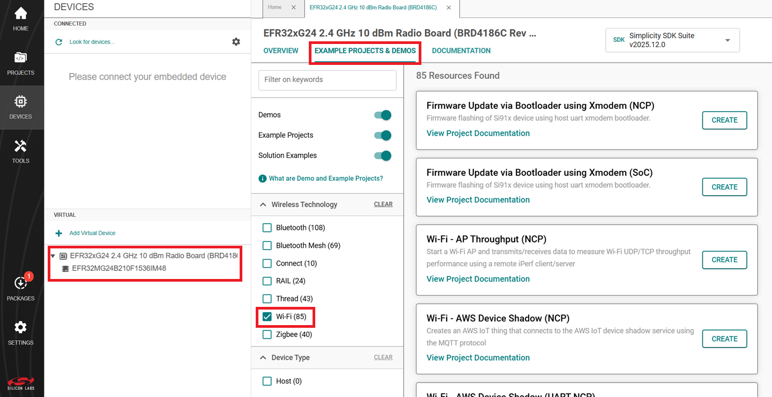Check the Bluetooth Mesh (69) filter
Image resolution: width=772 pixels, height=397 pixels.
coord(267,246)
